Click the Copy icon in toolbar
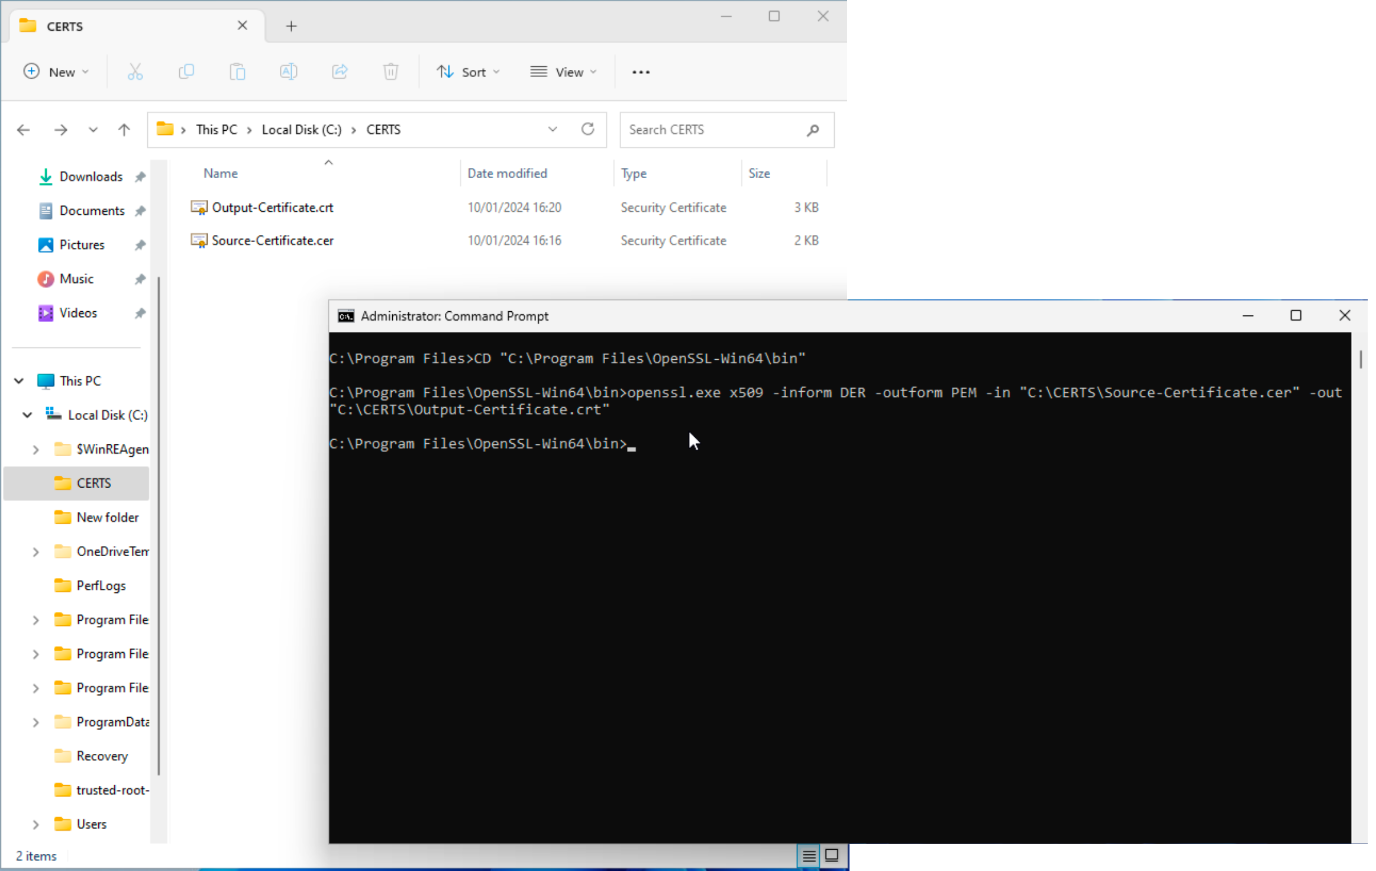The width and height of the screenshot is (1376, 871). [x=186, y=72]
